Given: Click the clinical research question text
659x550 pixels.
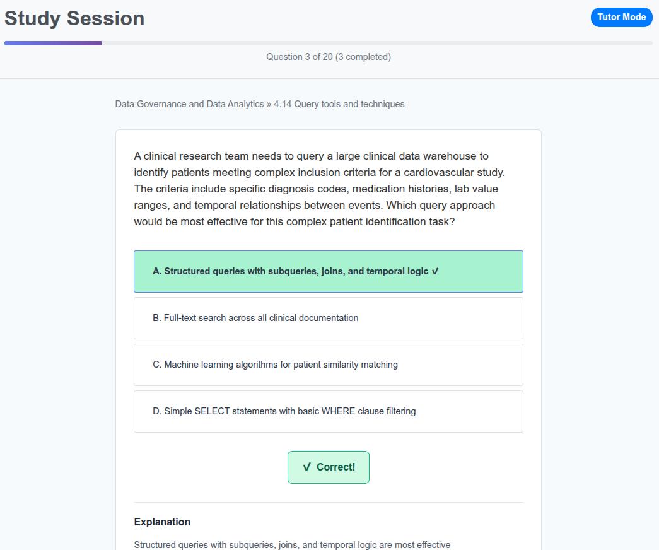Looking at the screenshot, I should tap(320, 189).
